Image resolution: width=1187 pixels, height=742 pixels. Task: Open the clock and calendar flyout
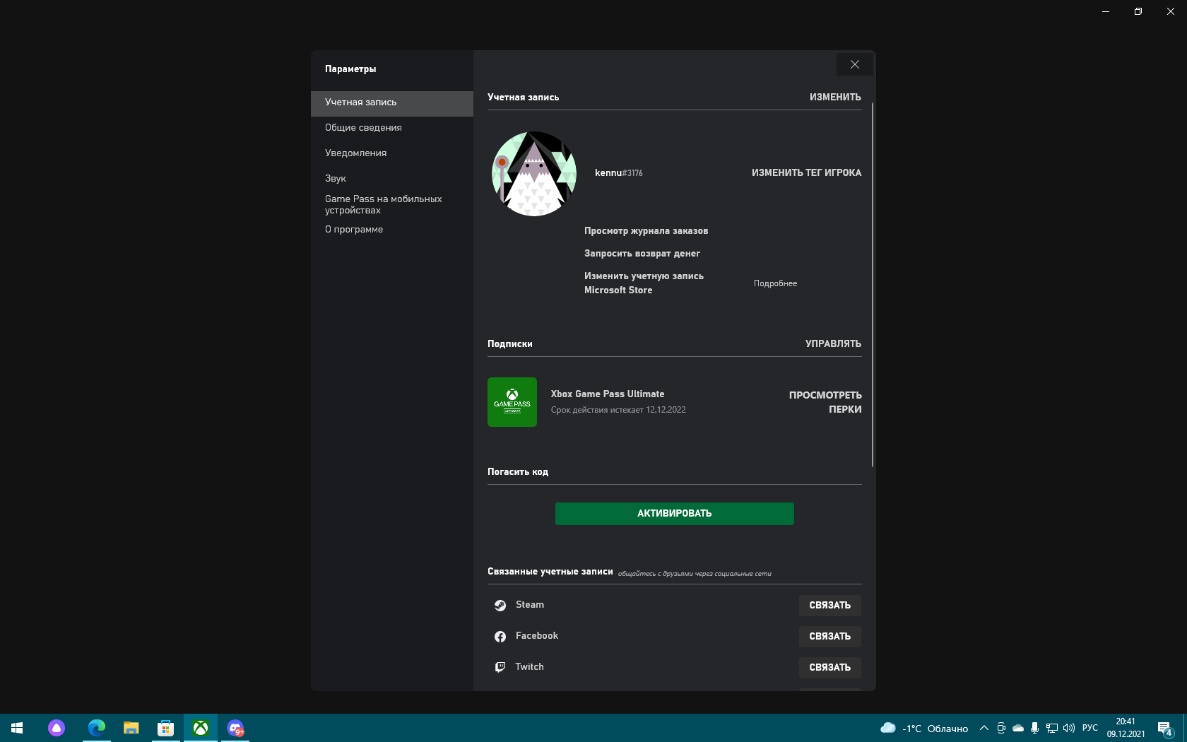tap(1126, 728)
